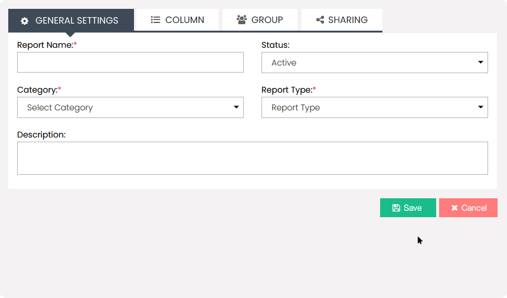Click the floppy disk icon on Save

[396, 208]
